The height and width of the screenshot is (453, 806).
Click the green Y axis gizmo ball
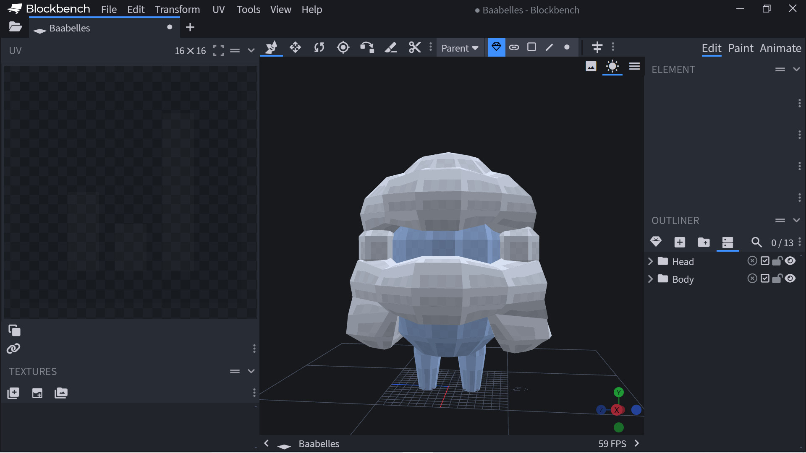(x=619, y=392)
